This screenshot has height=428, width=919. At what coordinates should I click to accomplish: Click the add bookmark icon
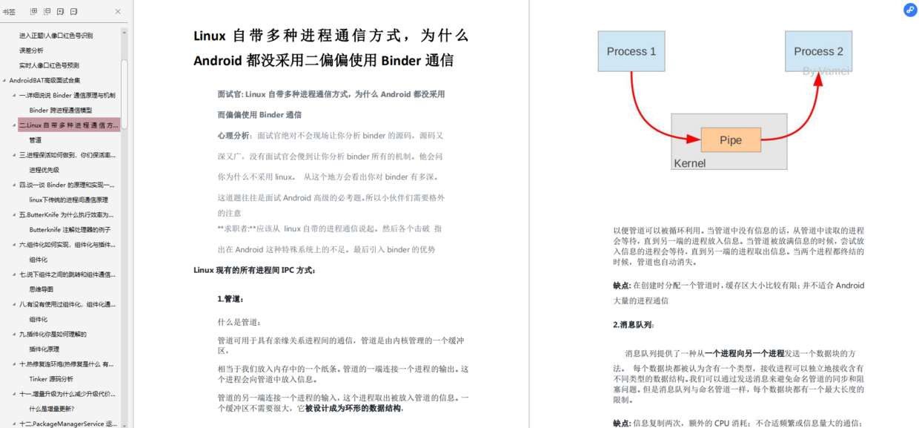point(61,12)
